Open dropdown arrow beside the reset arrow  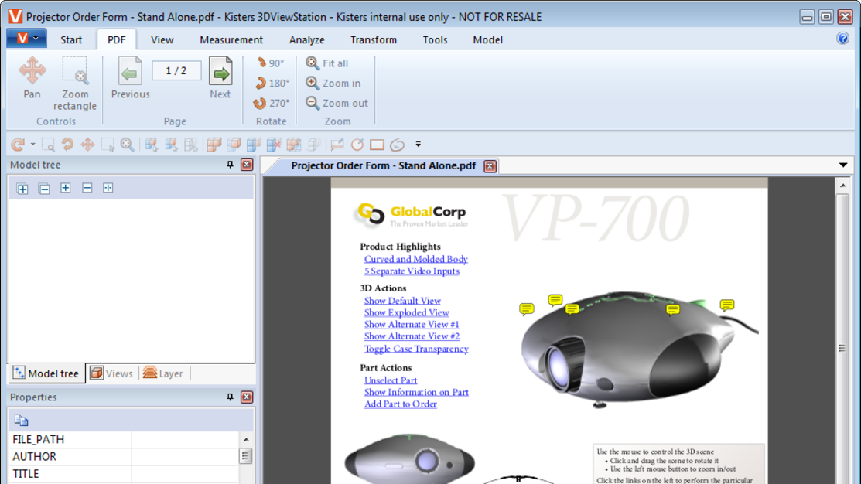click(33, 145)
